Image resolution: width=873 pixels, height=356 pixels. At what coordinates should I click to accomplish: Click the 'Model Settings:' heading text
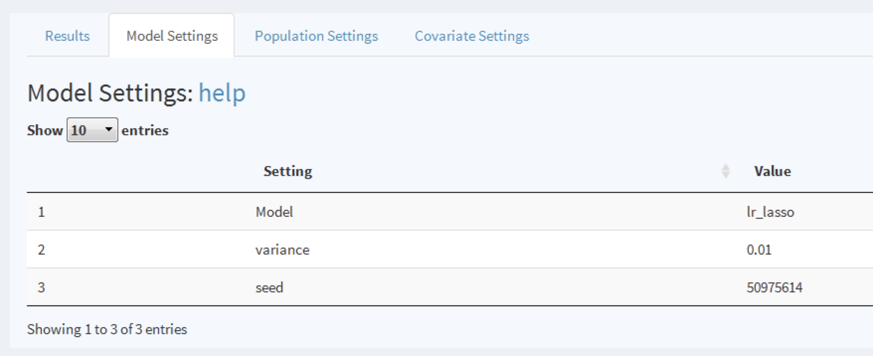[110, 93]
